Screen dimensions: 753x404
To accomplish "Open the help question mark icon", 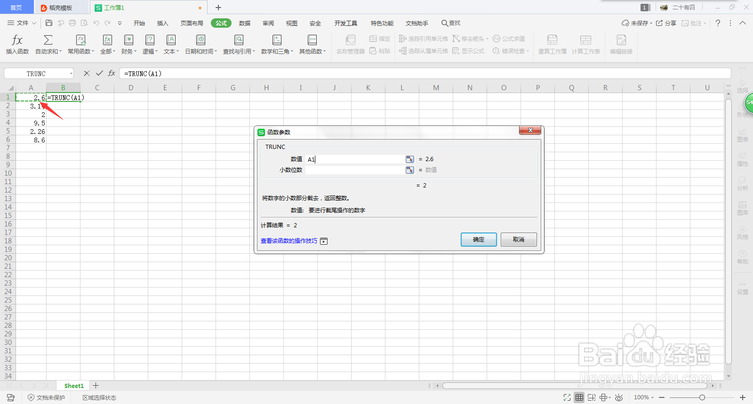I will point(718,23).
